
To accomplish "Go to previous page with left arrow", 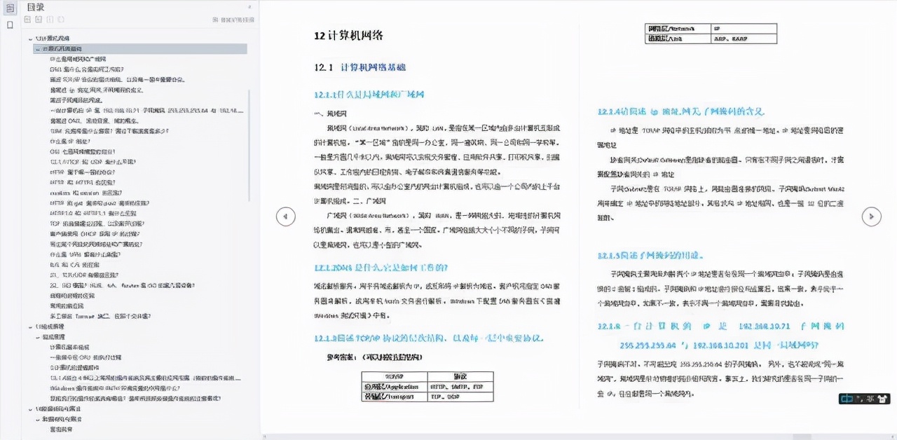I will (x=285, y=216).
